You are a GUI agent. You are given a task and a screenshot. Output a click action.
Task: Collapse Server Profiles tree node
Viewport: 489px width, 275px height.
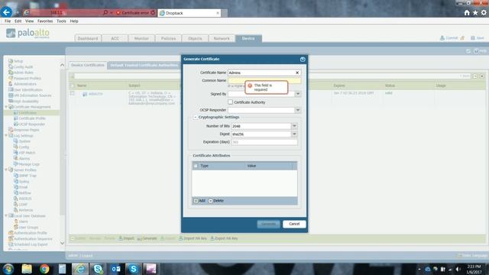(x=6, y=170)
